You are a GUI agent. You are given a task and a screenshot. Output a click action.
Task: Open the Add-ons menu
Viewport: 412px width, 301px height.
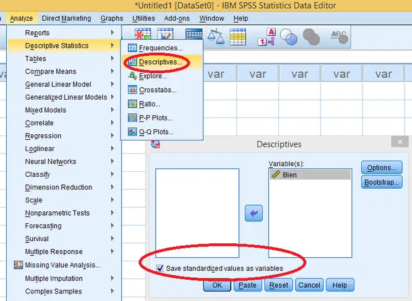tap(177, 18)
